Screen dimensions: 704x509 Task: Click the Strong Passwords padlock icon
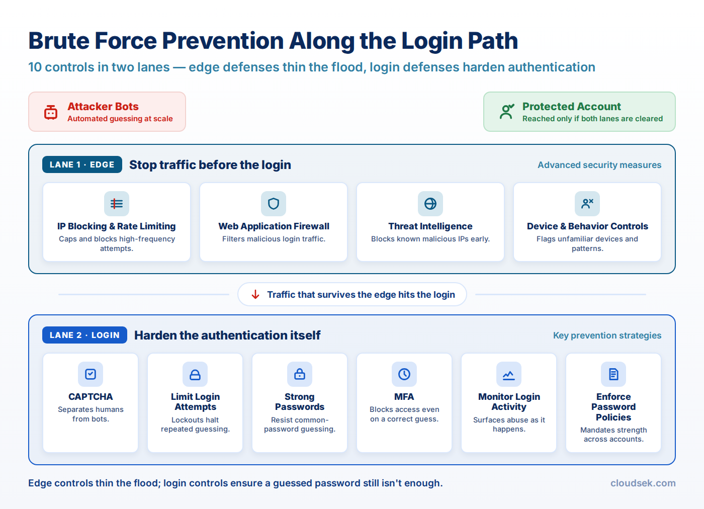300,374
